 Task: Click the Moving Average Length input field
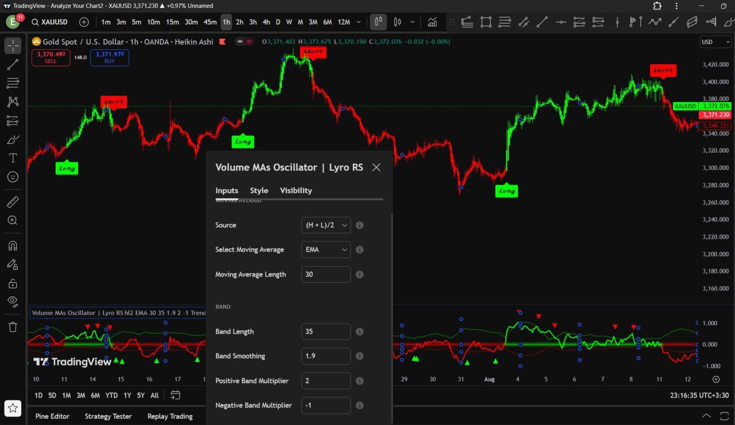326,274
